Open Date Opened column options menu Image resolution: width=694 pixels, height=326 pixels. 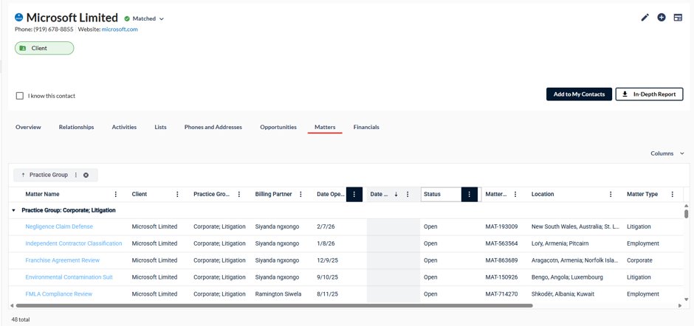coord(354,194)
